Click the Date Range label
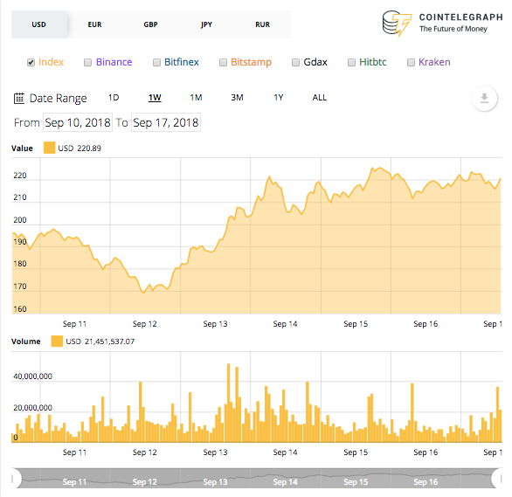This screenshot has width=512, height=497. coord(59,98)
